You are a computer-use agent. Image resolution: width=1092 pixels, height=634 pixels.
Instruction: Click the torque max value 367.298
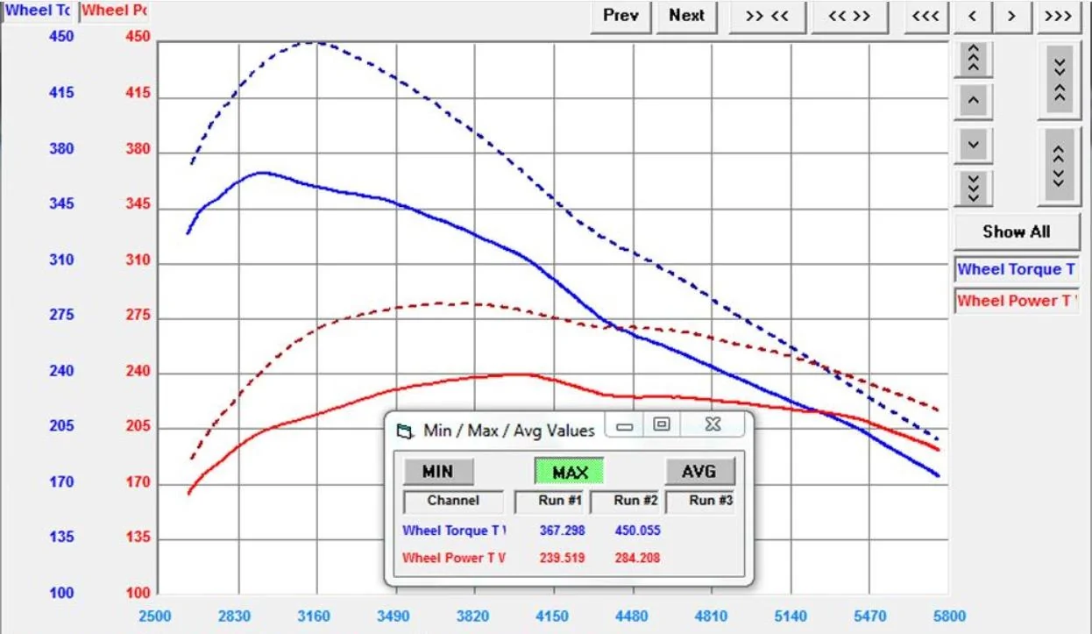pyautogui.click(x=561, y=531)
